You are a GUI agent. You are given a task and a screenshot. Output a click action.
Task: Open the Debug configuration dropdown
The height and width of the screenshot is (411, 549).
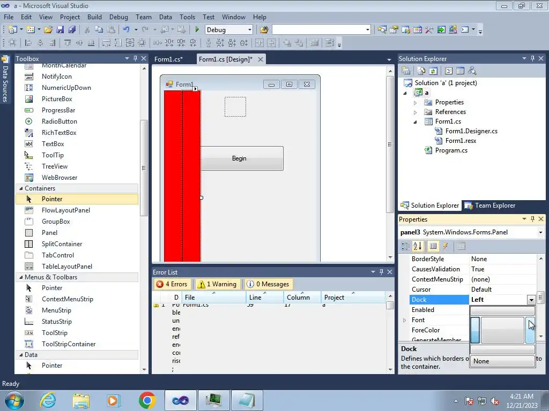tap(250, 30)
